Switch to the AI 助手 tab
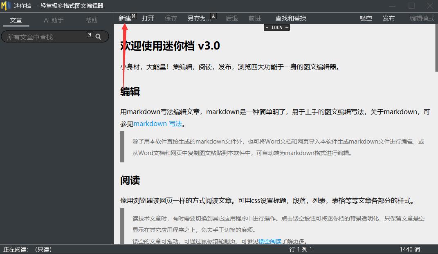The image size is (438, 254). click(x=54, y=20)
